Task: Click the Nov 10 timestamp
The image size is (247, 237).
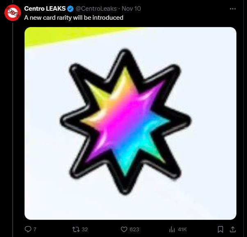Action: (x=131, y=9)
